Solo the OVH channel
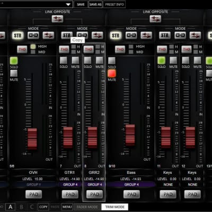Image resolution: width=212 pixels, height=212 pixels. (x=14, y=61)
